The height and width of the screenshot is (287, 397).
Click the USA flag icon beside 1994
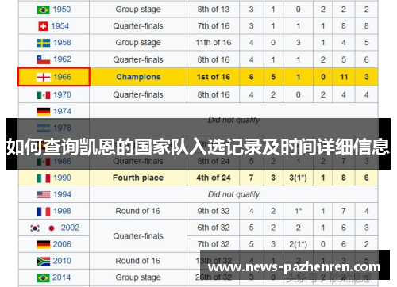43,195
